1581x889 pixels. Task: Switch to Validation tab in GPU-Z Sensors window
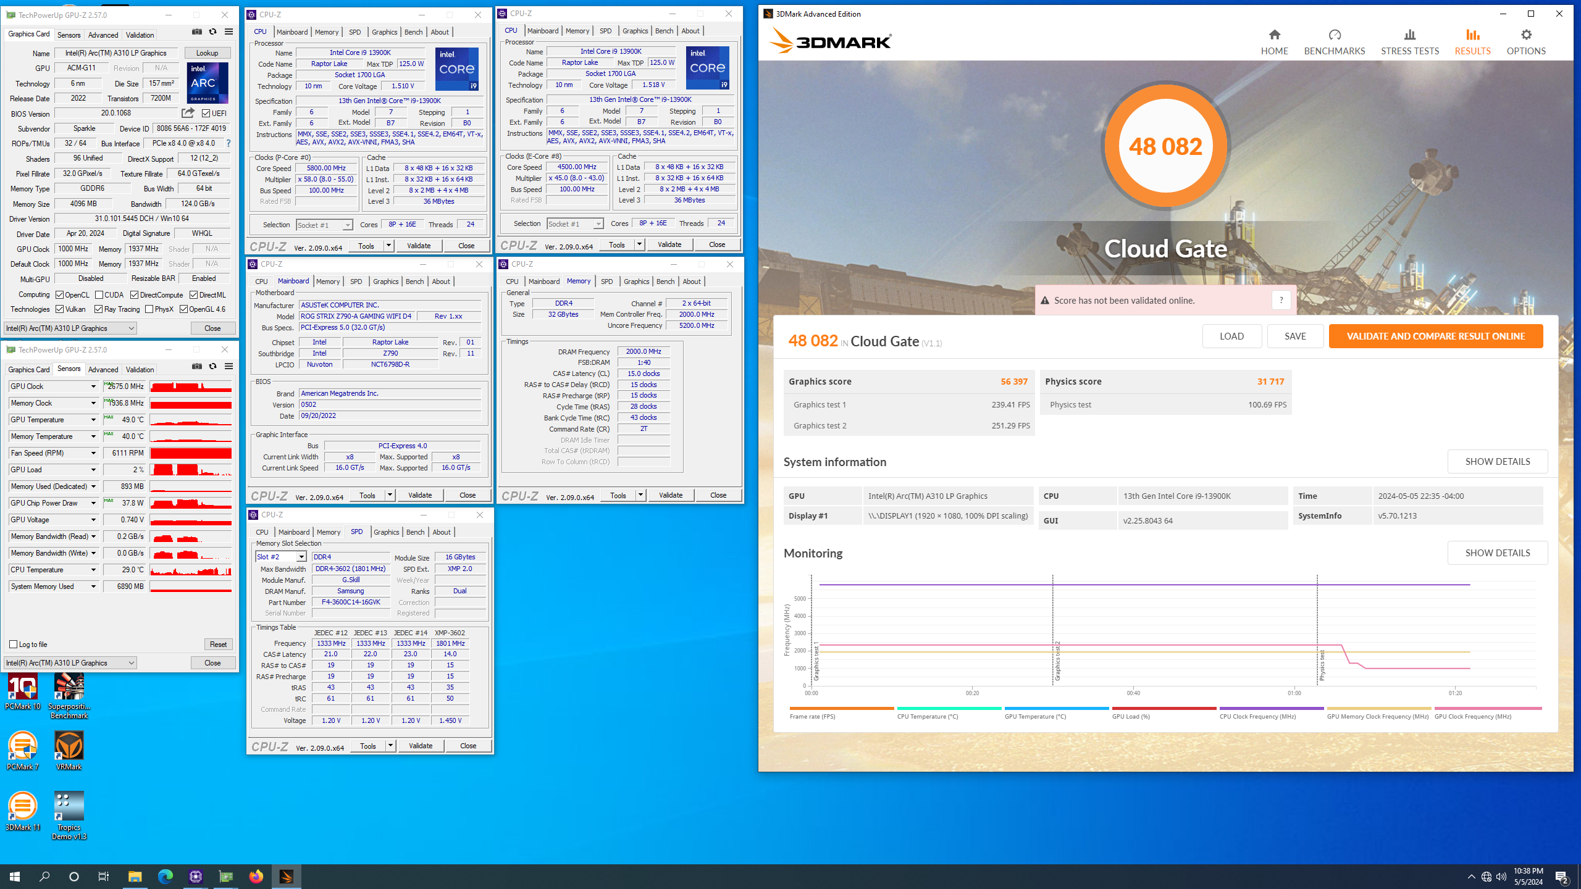(140, 370)
